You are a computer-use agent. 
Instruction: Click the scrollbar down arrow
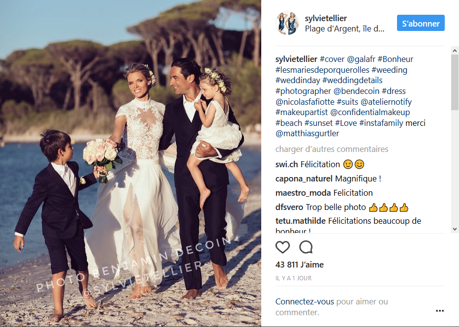(x=455, y=229)
